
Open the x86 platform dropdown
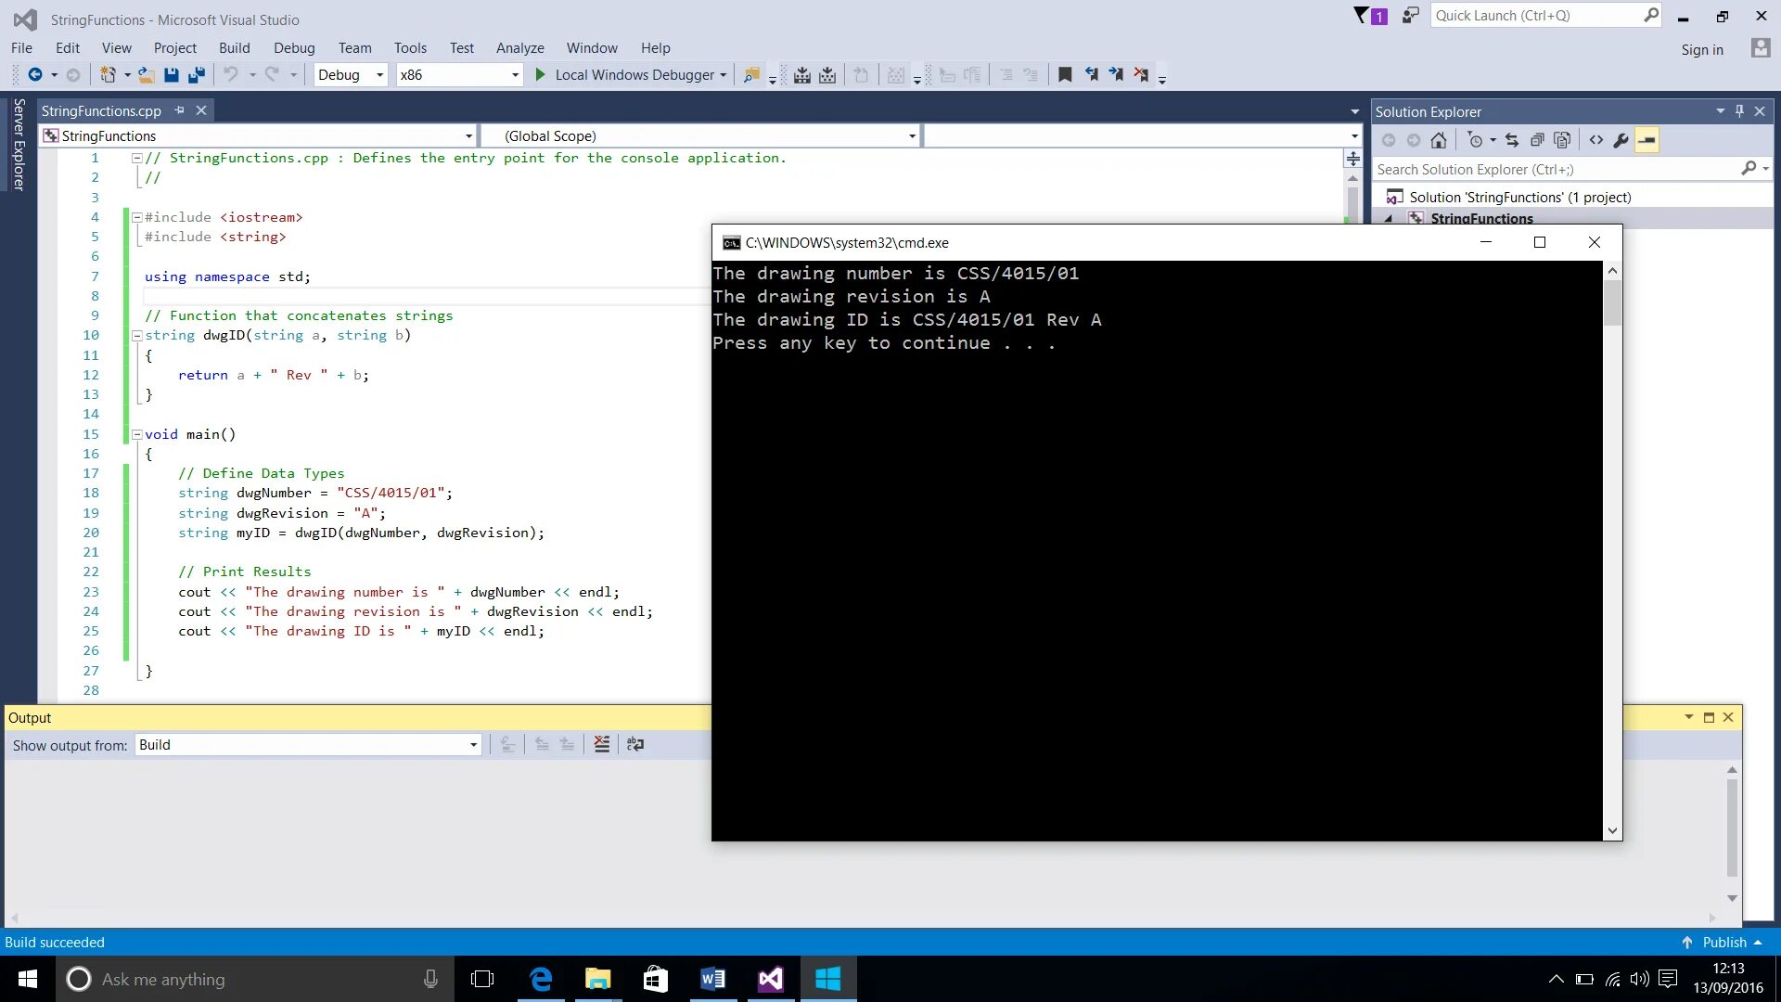tap(515, 75)
